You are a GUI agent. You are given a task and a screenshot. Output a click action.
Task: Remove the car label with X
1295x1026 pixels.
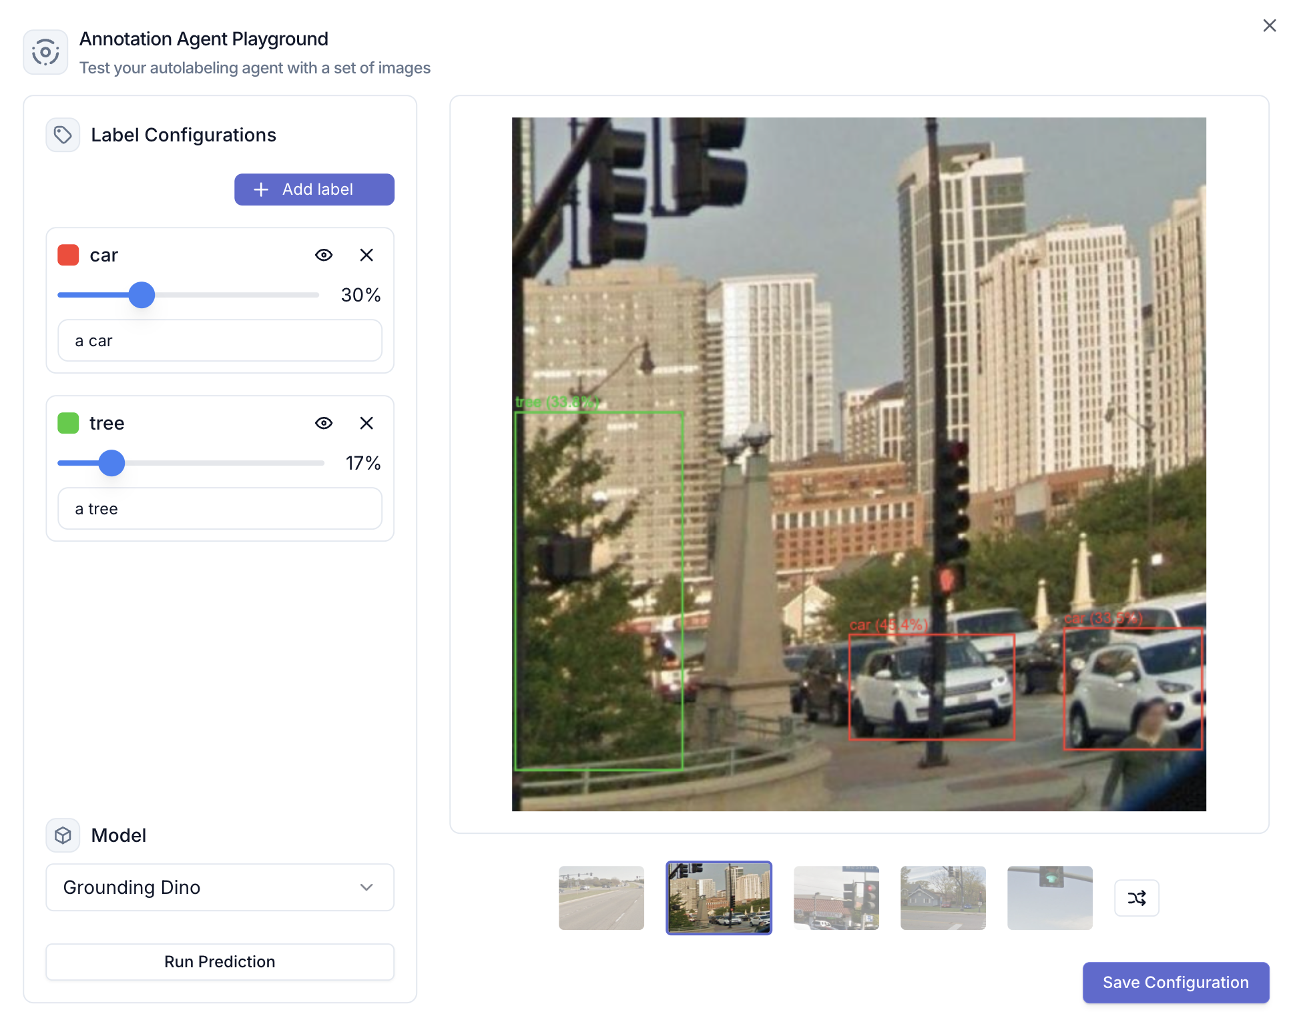coord(366,255)
